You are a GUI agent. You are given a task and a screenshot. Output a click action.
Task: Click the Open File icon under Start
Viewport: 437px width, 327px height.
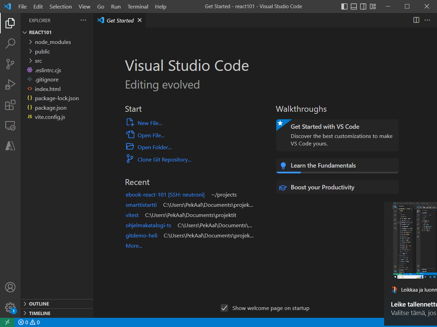[x=130, y=135]
